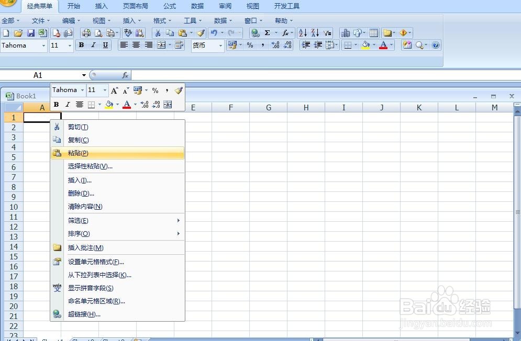Open the 文件 classic menu dropdown
Screen dimensions: 521x341
pyautogui.click(x=40, y=21)
